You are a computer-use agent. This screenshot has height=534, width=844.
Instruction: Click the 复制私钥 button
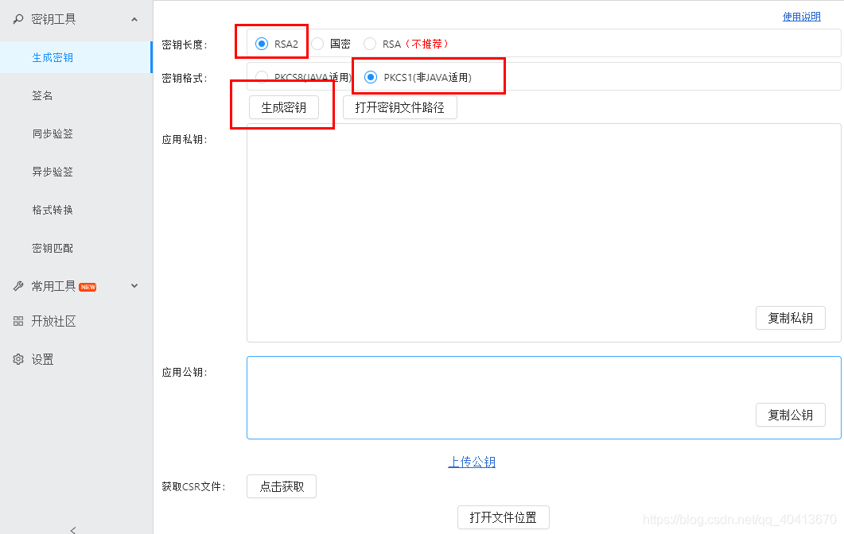click(790, 318)
